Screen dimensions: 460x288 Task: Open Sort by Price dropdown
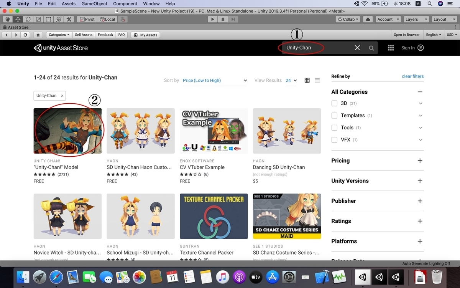coord(215,80)
